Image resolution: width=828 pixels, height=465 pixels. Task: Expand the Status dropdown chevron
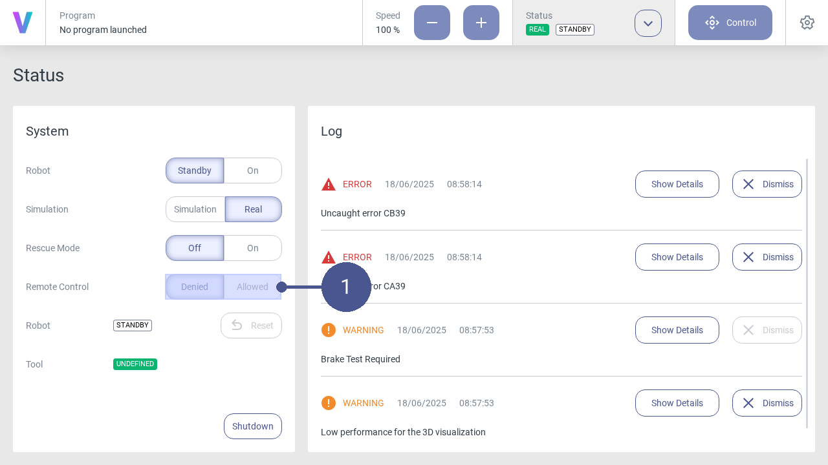(648, 23)
